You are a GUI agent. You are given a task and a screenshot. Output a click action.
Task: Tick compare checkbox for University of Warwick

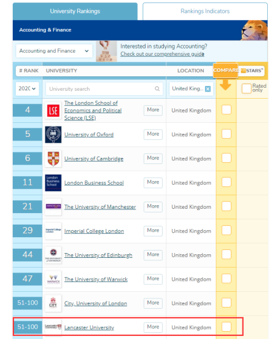226,278
